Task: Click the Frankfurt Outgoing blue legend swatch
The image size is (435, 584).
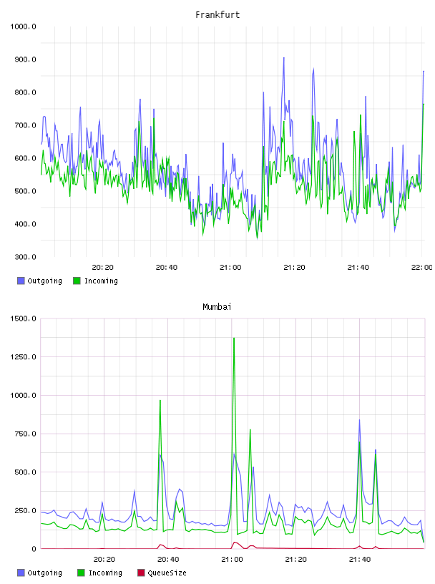Action: (21, 281)
